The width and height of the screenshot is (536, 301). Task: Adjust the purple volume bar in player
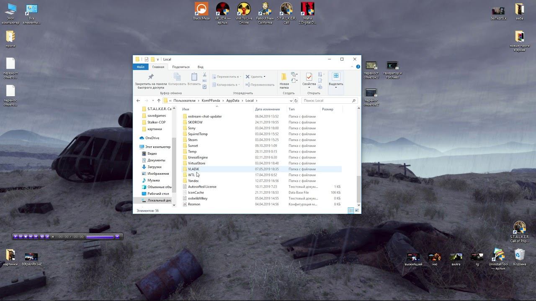click(100, 237)
